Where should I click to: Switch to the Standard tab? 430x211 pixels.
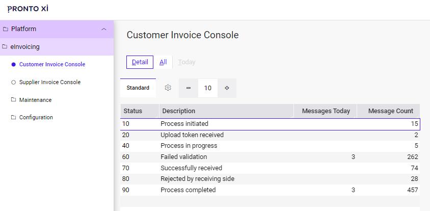point(138,88)
